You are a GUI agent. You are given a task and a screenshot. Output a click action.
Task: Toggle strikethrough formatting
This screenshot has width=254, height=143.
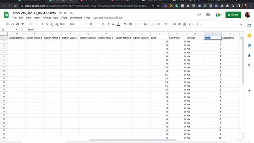(x=113, y=24)
